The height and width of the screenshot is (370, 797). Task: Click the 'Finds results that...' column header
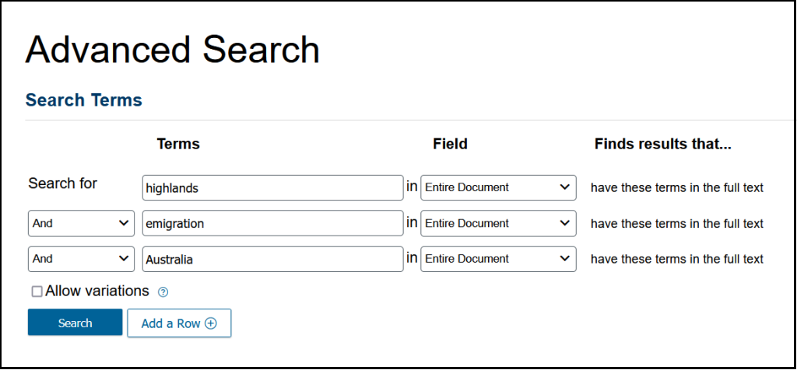[662, 144]
